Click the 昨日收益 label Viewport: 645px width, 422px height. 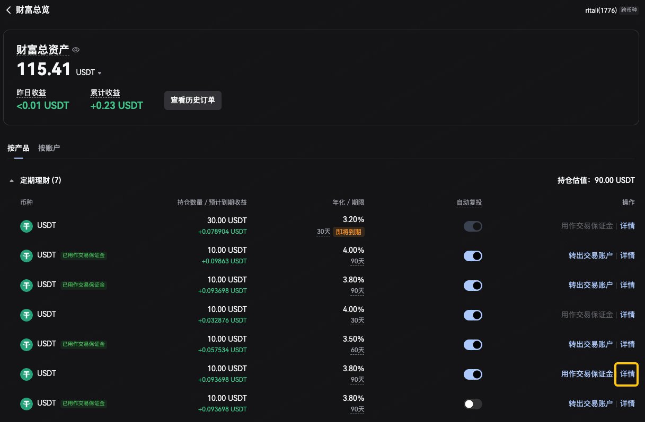[x=31, y=93]
